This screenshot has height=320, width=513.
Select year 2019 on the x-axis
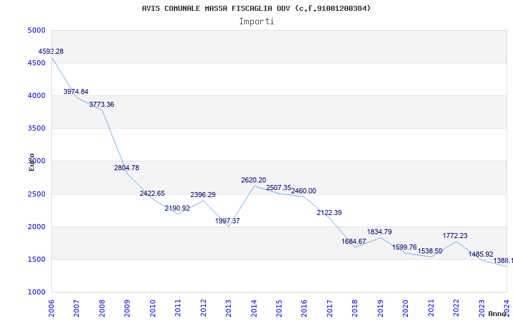click(380, 308)
